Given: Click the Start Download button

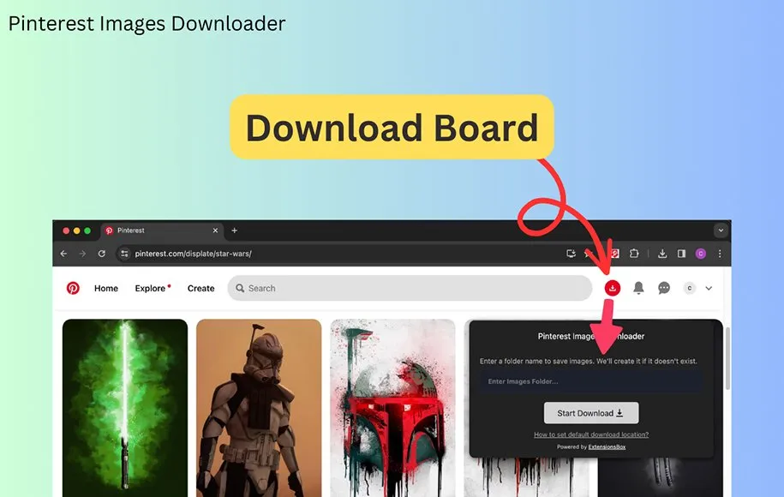Looking at the screenshot, I should click(x=590, y=413).
